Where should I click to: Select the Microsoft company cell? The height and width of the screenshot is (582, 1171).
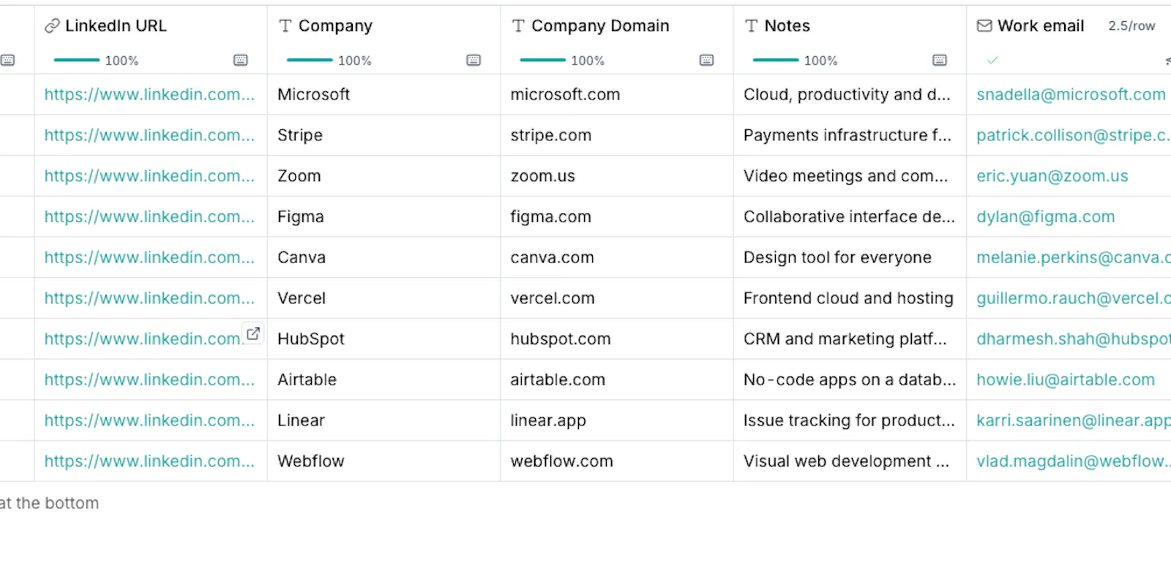point(384,94)
